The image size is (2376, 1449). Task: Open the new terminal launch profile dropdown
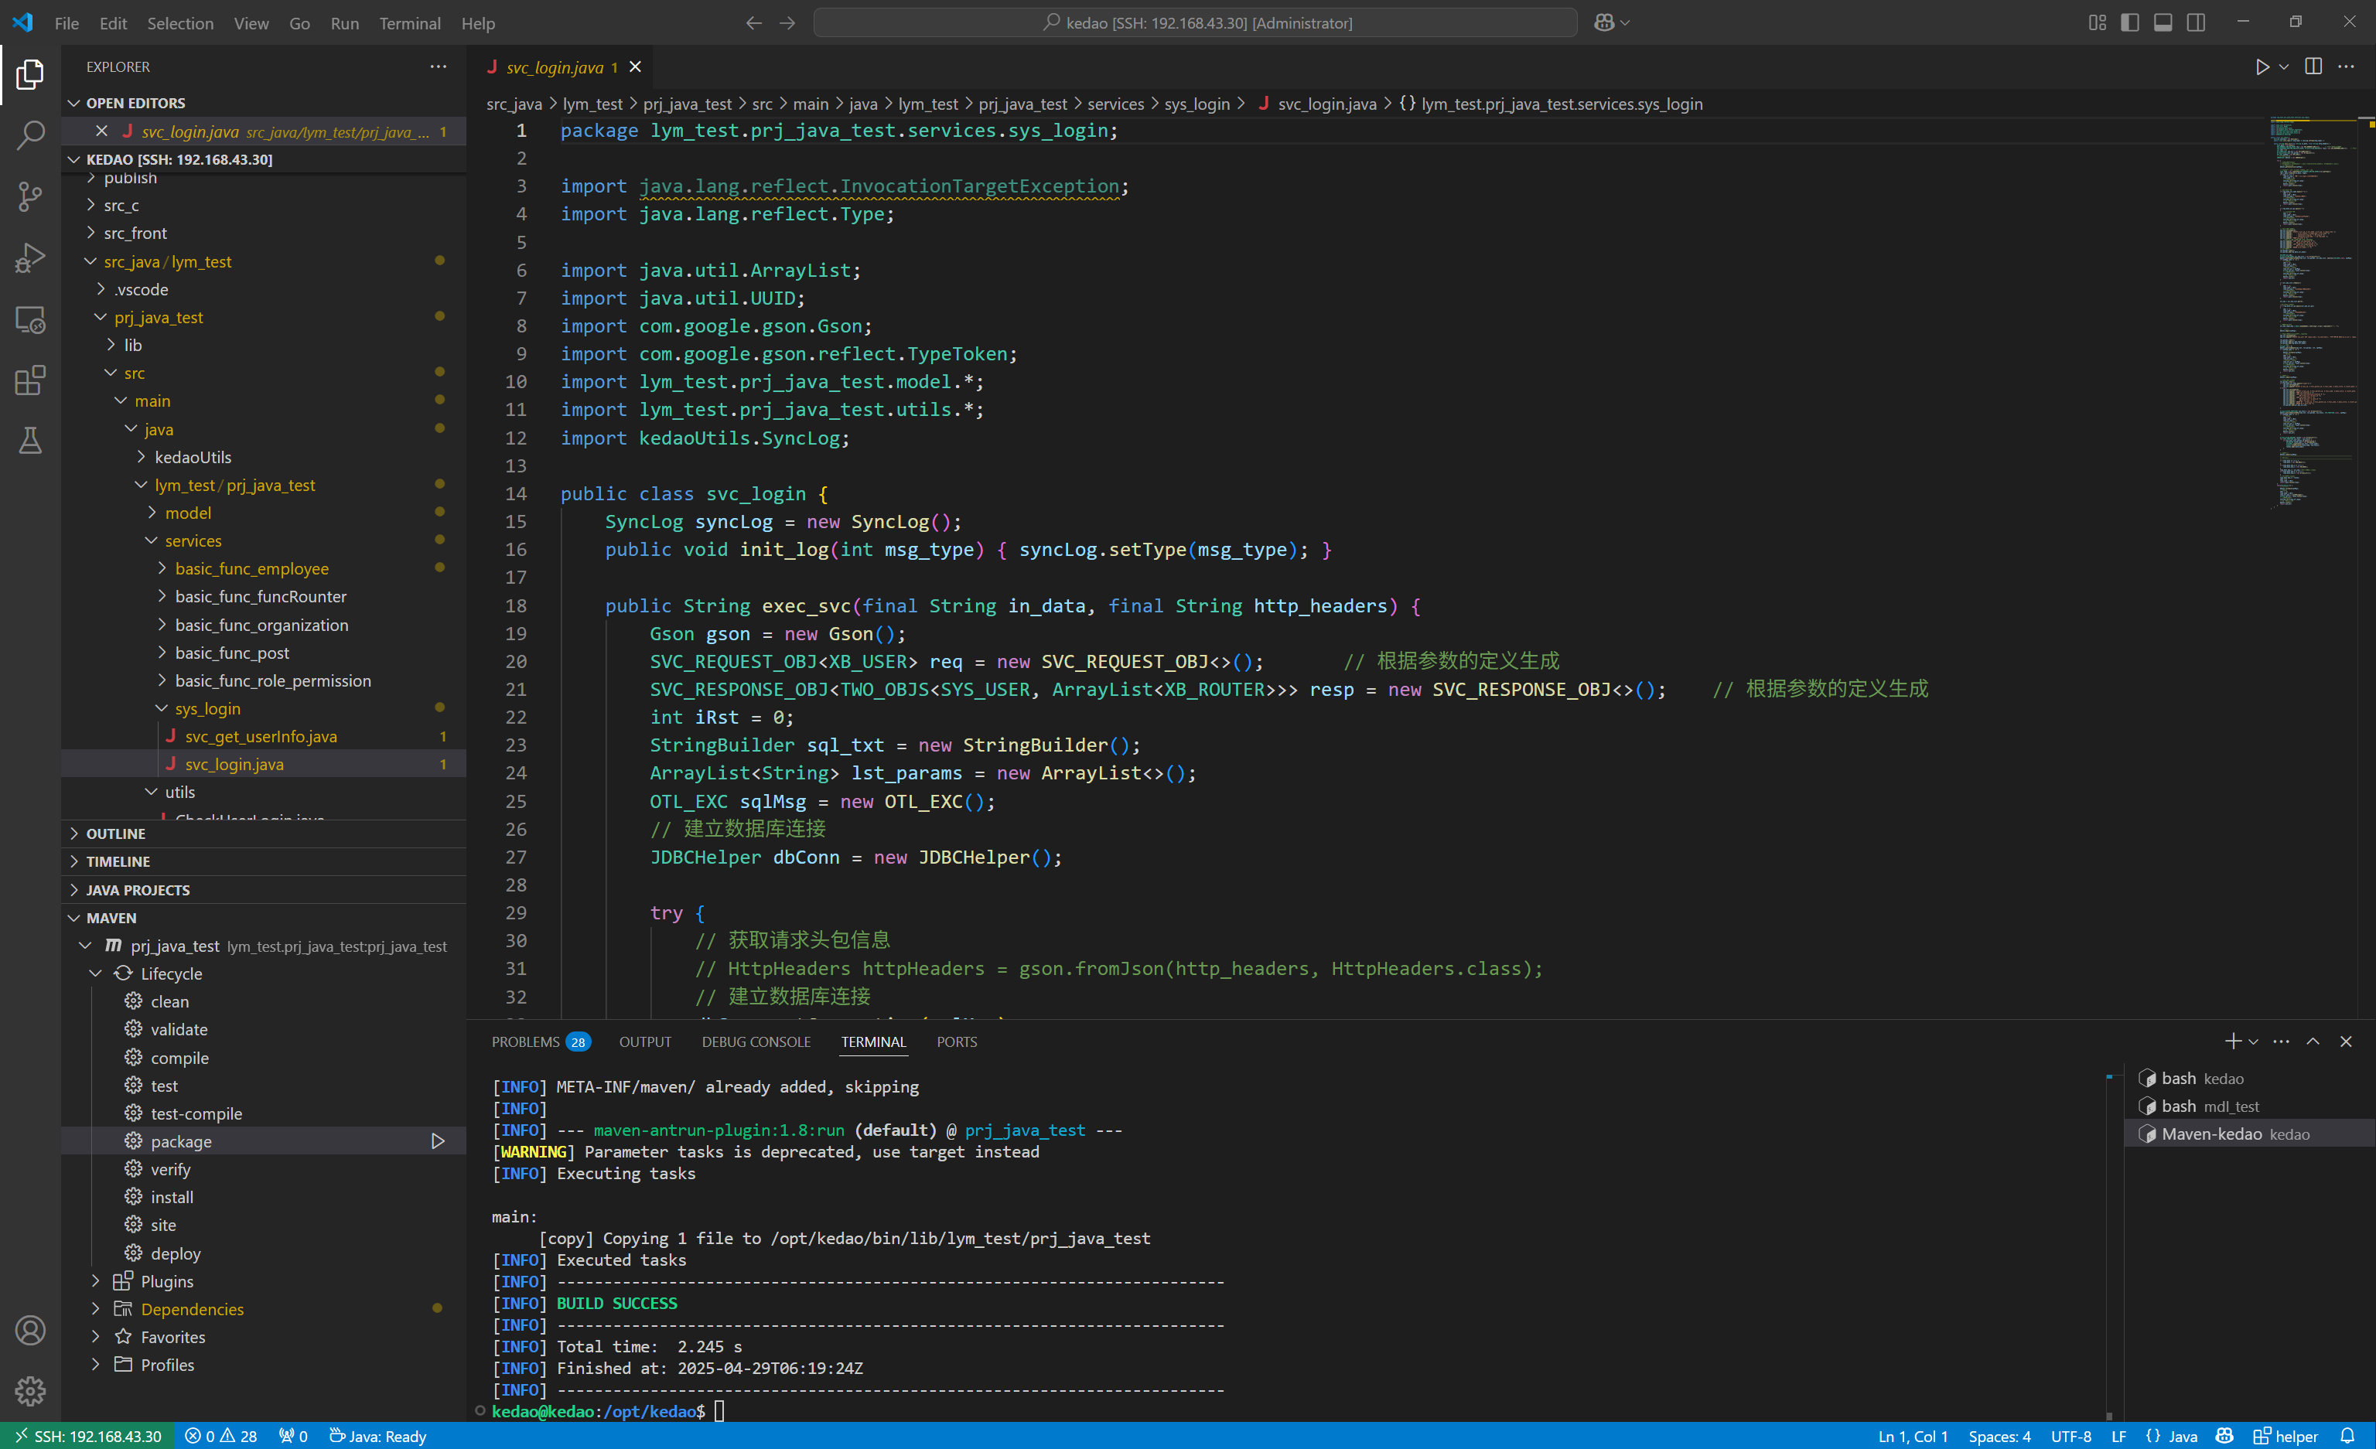tap(2254, 1042)
